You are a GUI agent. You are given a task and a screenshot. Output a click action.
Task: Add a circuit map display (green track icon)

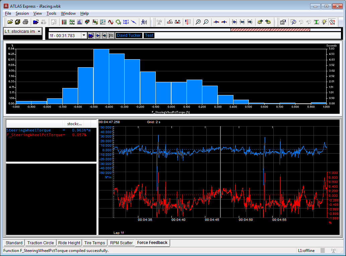(x=118, y=22)
